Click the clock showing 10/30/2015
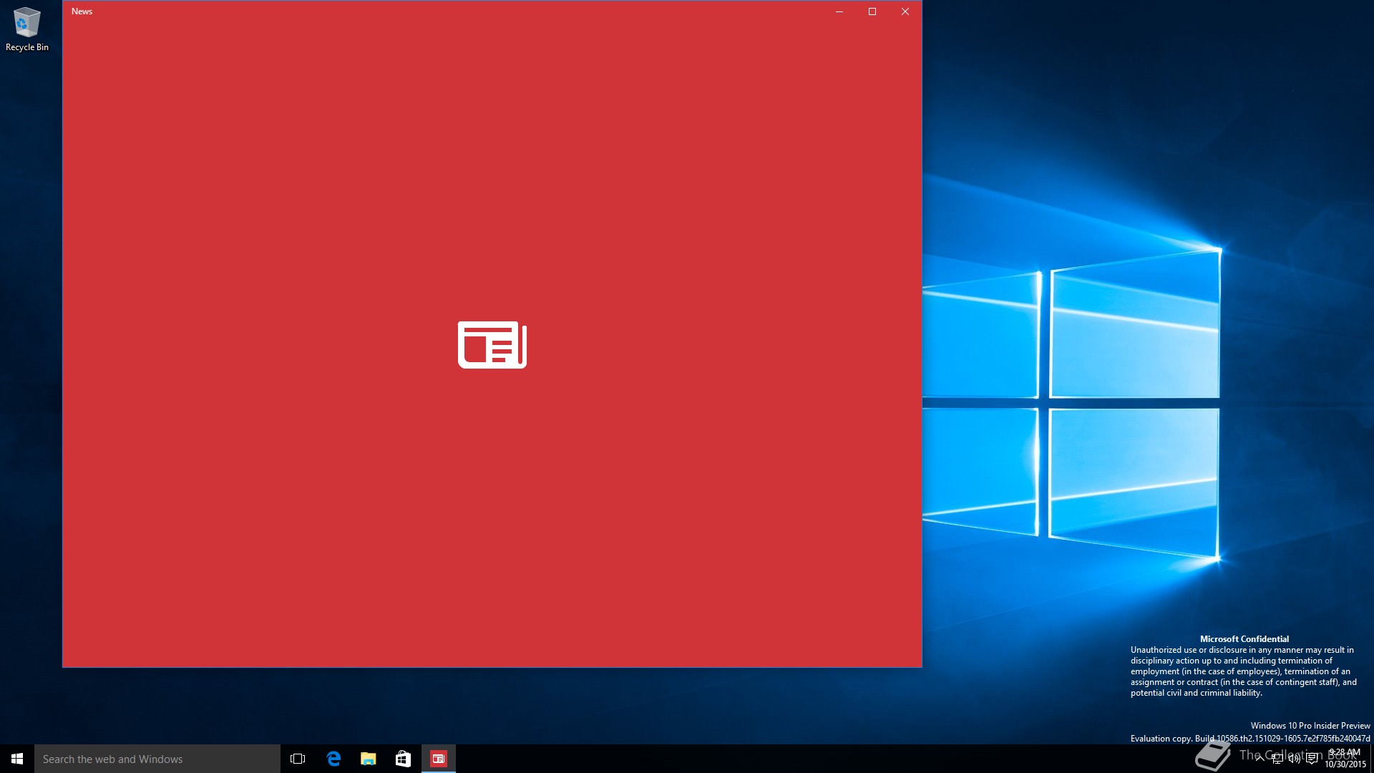The image size is (1374, 773). pyautogui.click(x=1345, y=759)
